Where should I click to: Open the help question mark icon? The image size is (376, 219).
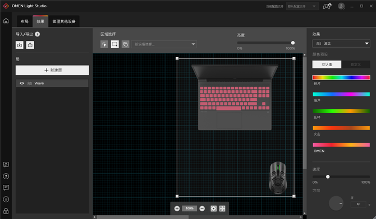point(6,176)
